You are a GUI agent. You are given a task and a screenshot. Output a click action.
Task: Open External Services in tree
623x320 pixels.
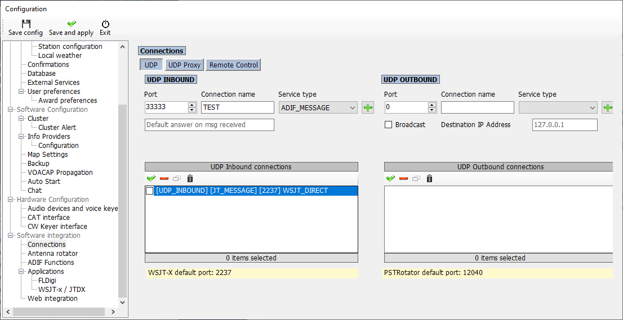pyautogui.click(x=54, y=83)
